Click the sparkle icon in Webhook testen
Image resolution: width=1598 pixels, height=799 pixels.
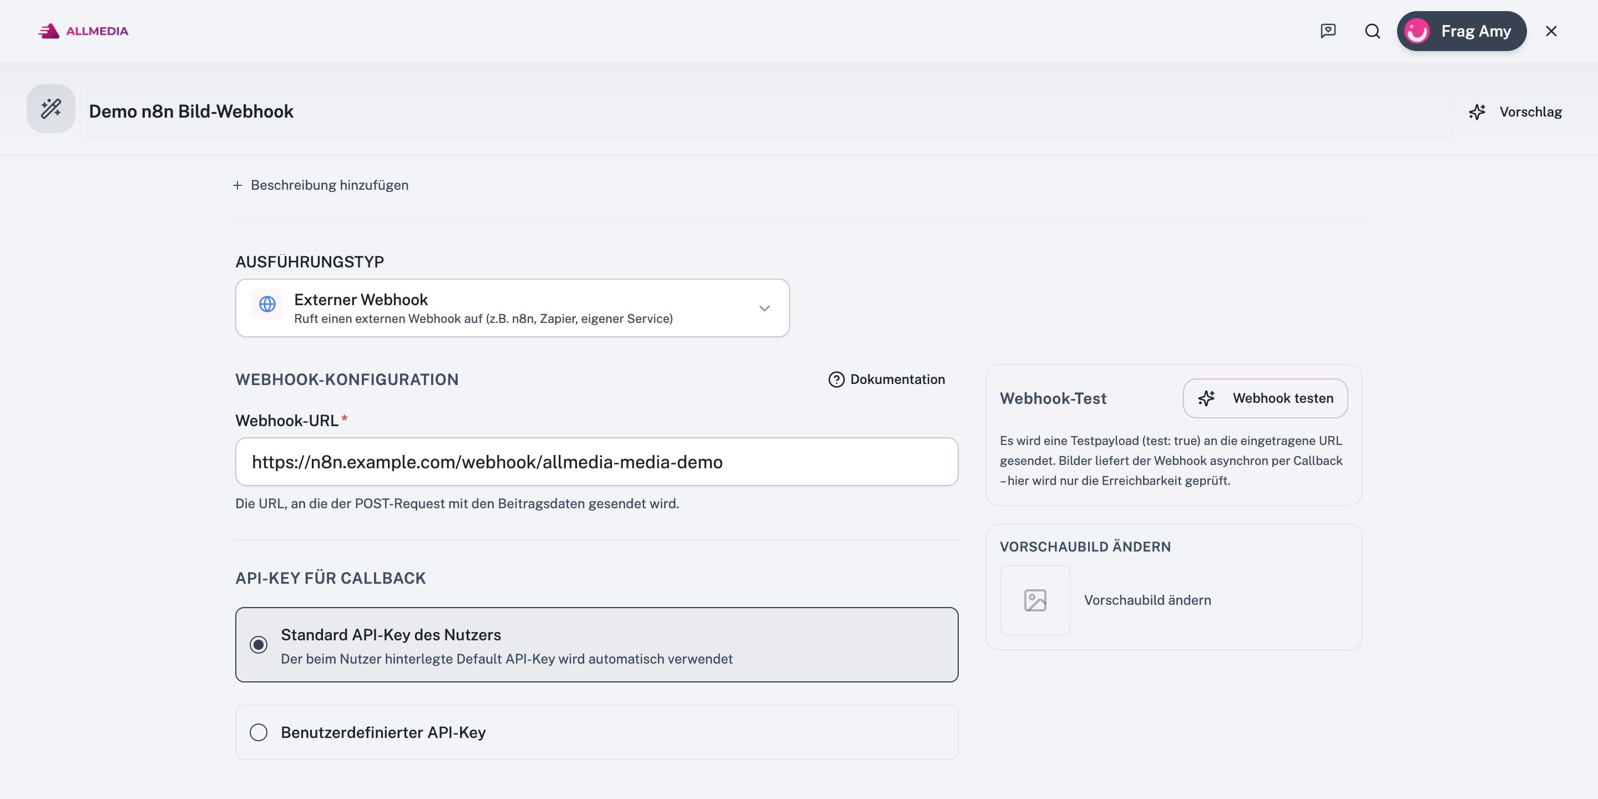click(x=1206, y=398)
